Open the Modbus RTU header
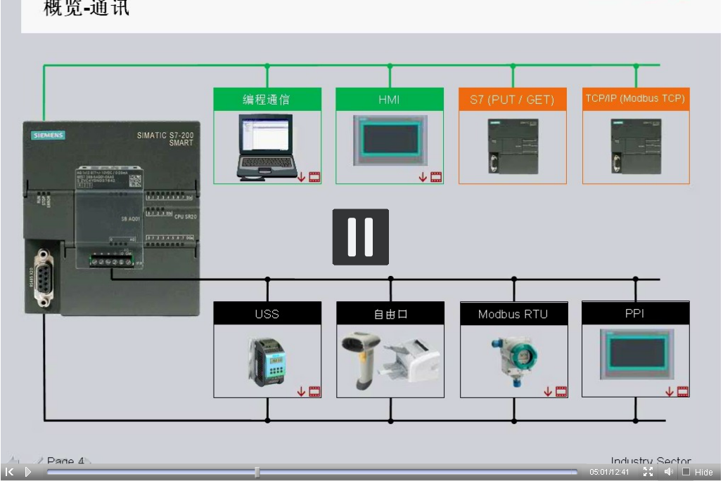723x481 pixels. coord(513,313)
